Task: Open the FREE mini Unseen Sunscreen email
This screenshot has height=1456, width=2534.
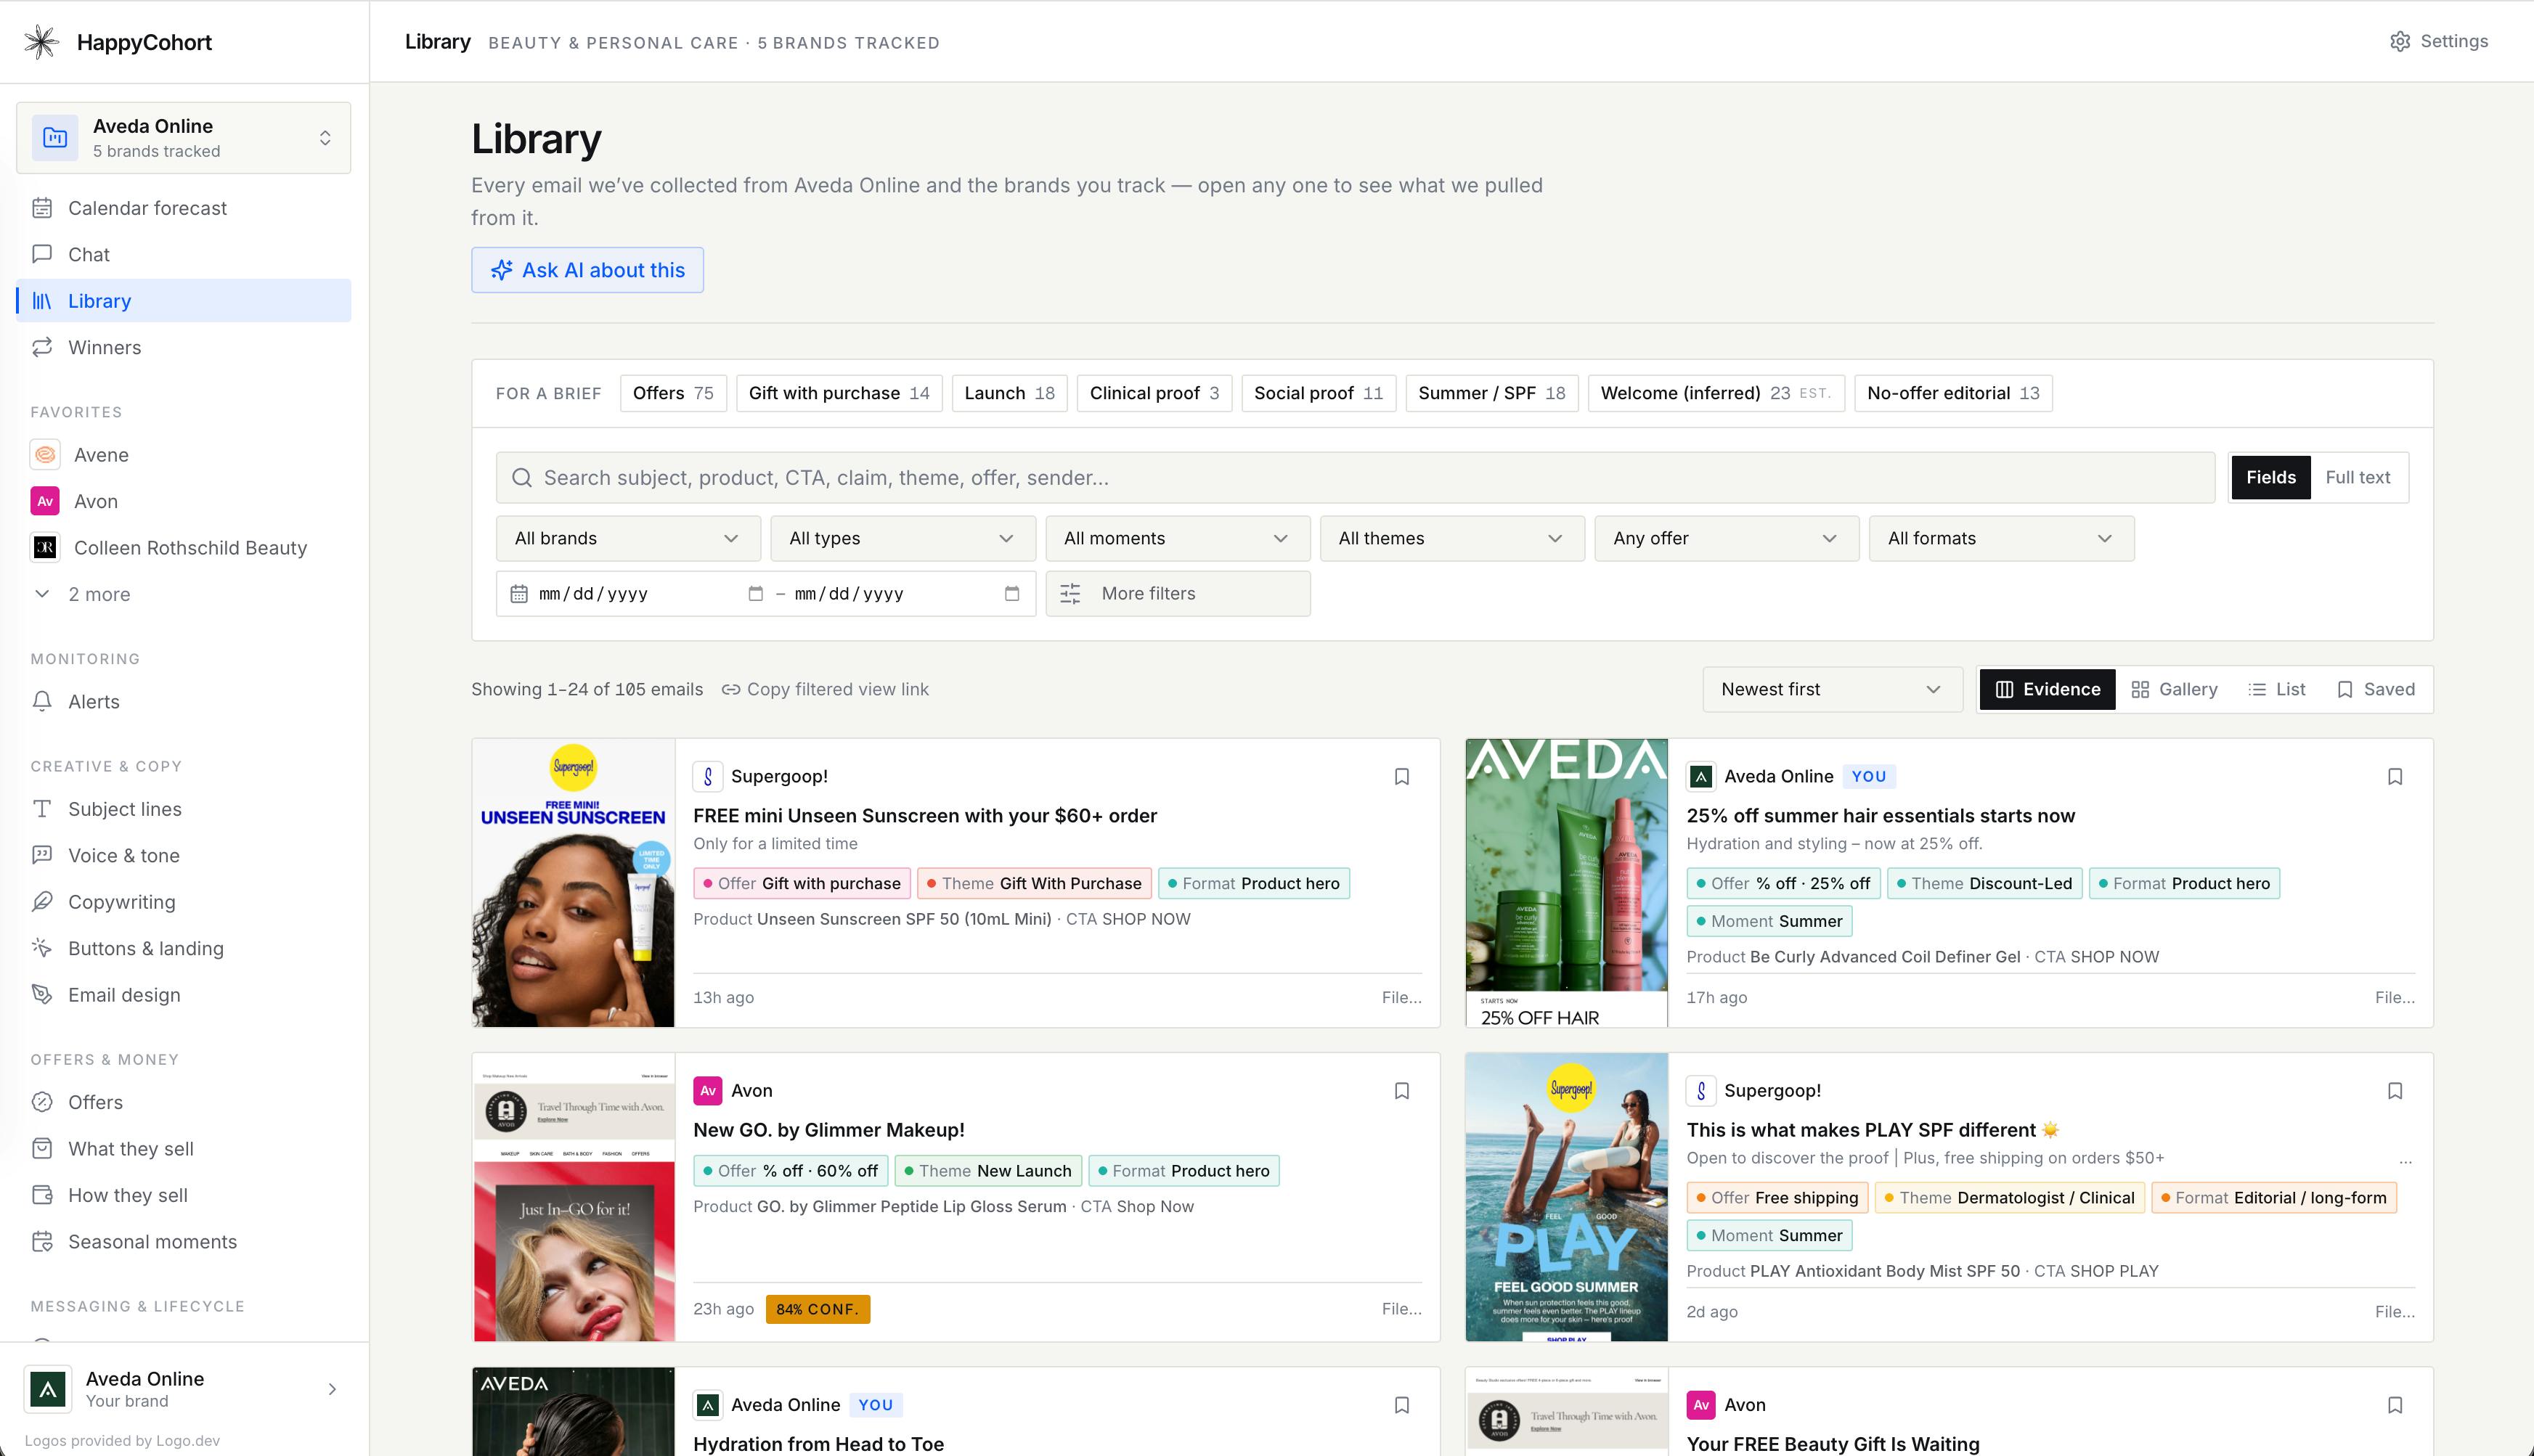Action: point(924,815)
